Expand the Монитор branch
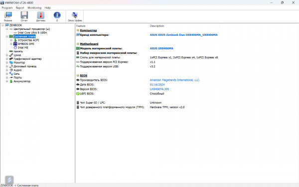Image resolution: width=299 pixels, height=187 pixels. coord(7,63)
